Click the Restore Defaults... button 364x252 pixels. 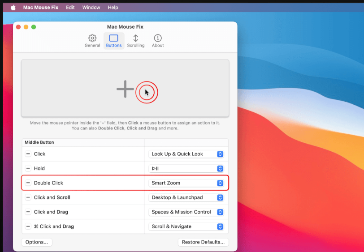point(203,242)
